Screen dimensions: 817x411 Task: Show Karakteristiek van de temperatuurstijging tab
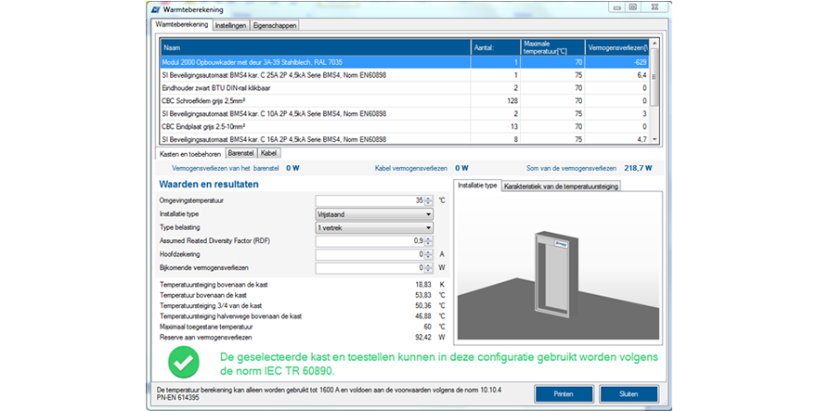561,186
